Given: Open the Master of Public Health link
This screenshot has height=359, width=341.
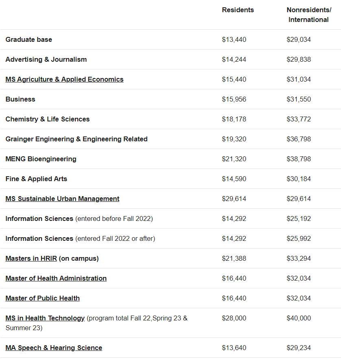Looking at the screenshot, I should click(x=43, y=298).
